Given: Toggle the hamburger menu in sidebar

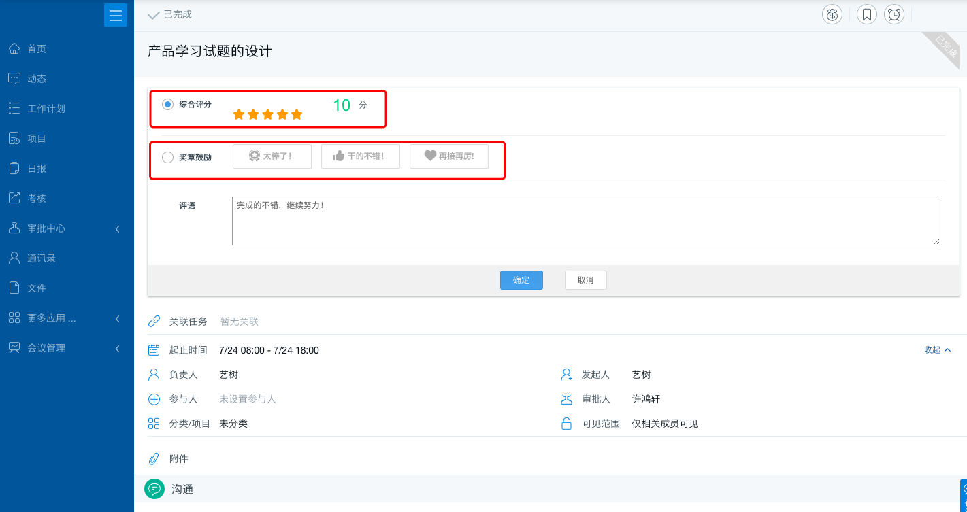Looking at the screenshot, I should [x=116, y=15].
